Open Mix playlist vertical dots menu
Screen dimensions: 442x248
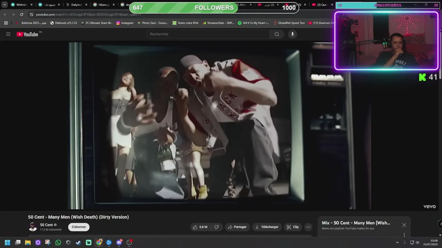[x=404, y=235]
